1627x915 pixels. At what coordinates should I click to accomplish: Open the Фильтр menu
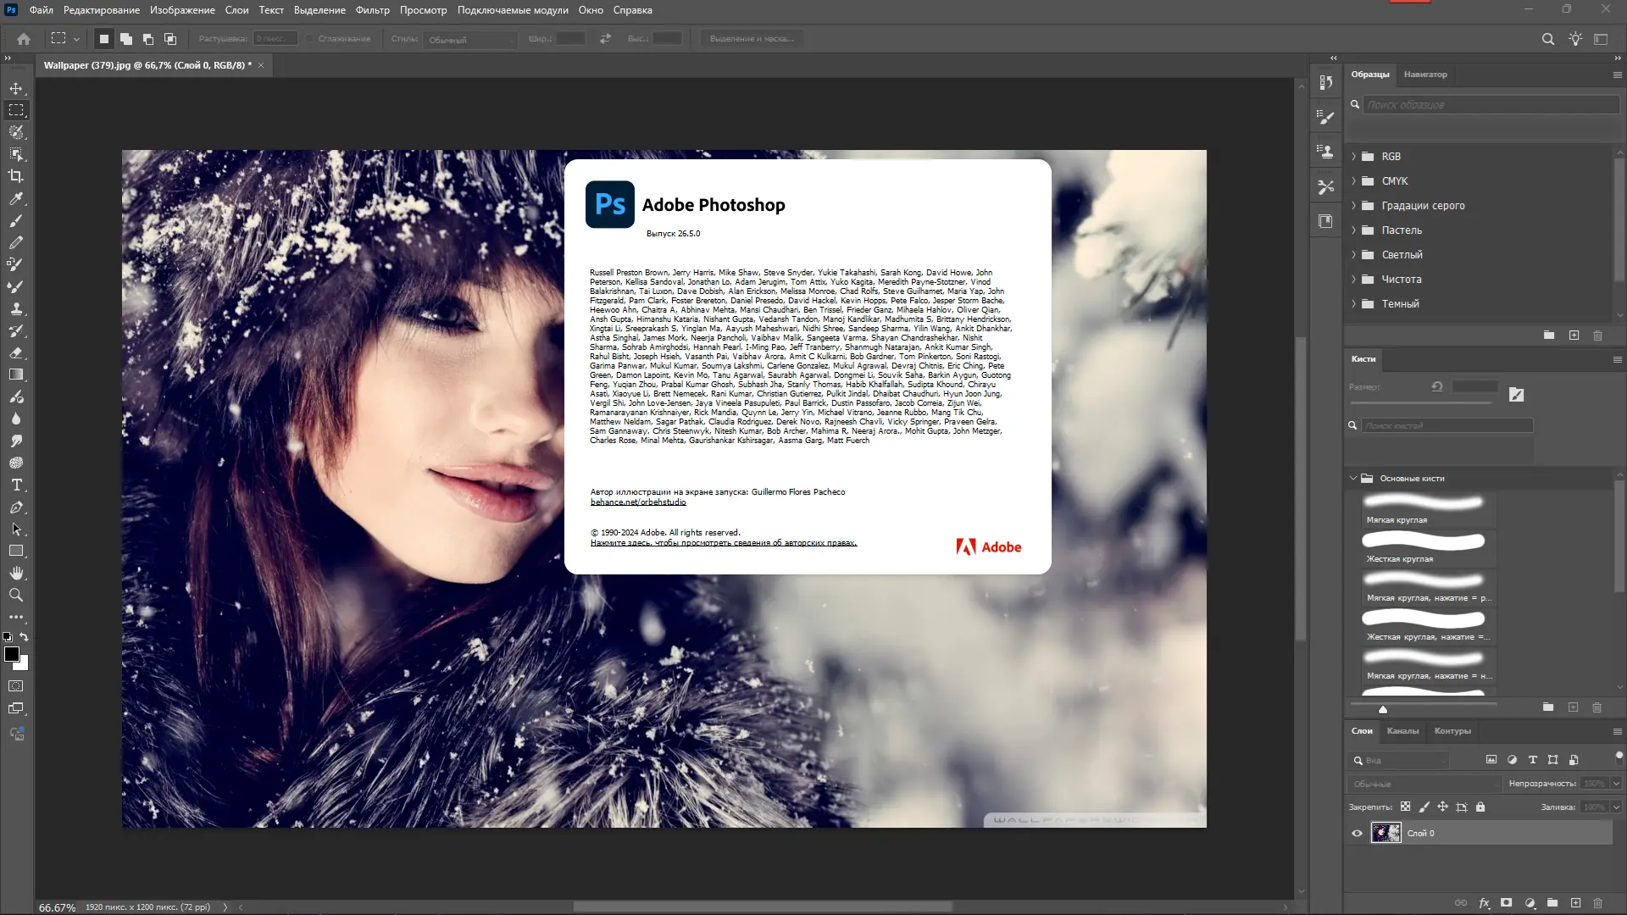click(372, 10)
